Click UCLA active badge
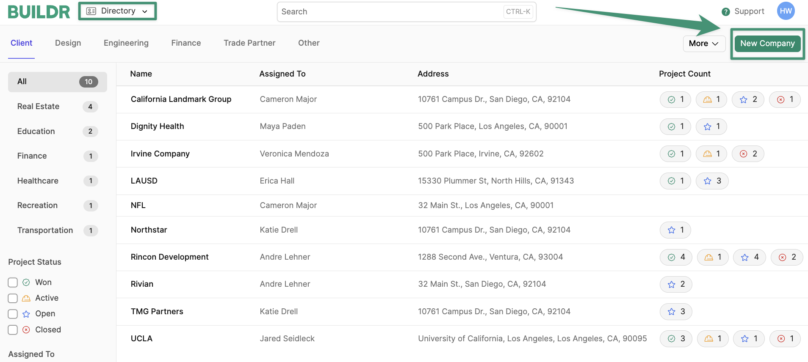The width and height of the screenshot is (808, 362). click(713, 339)
